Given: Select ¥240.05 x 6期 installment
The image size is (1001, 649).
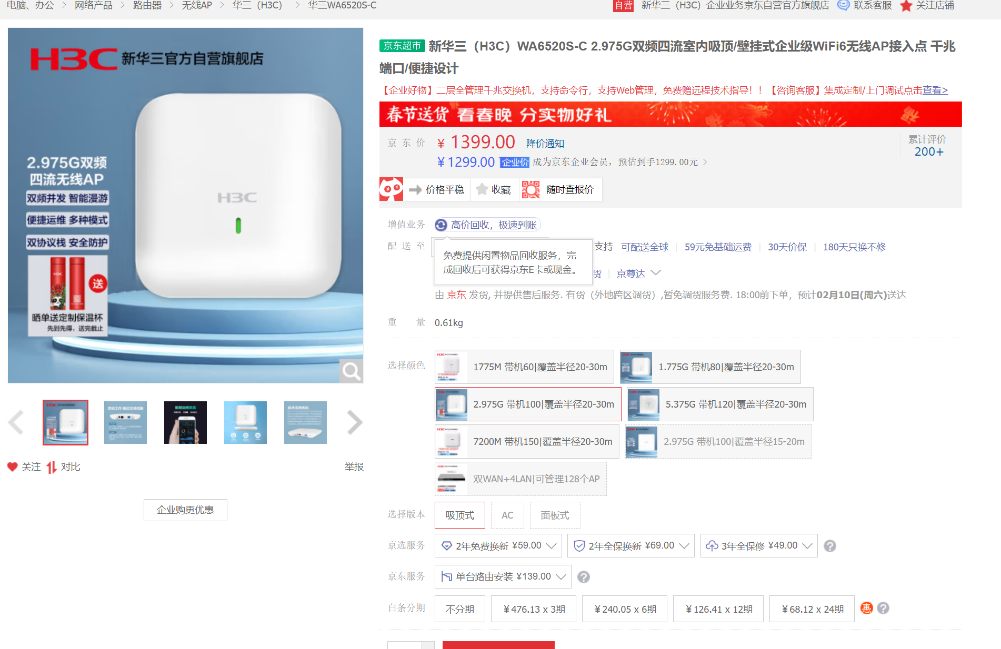Looking at the screenshot, I should [625, 609].
